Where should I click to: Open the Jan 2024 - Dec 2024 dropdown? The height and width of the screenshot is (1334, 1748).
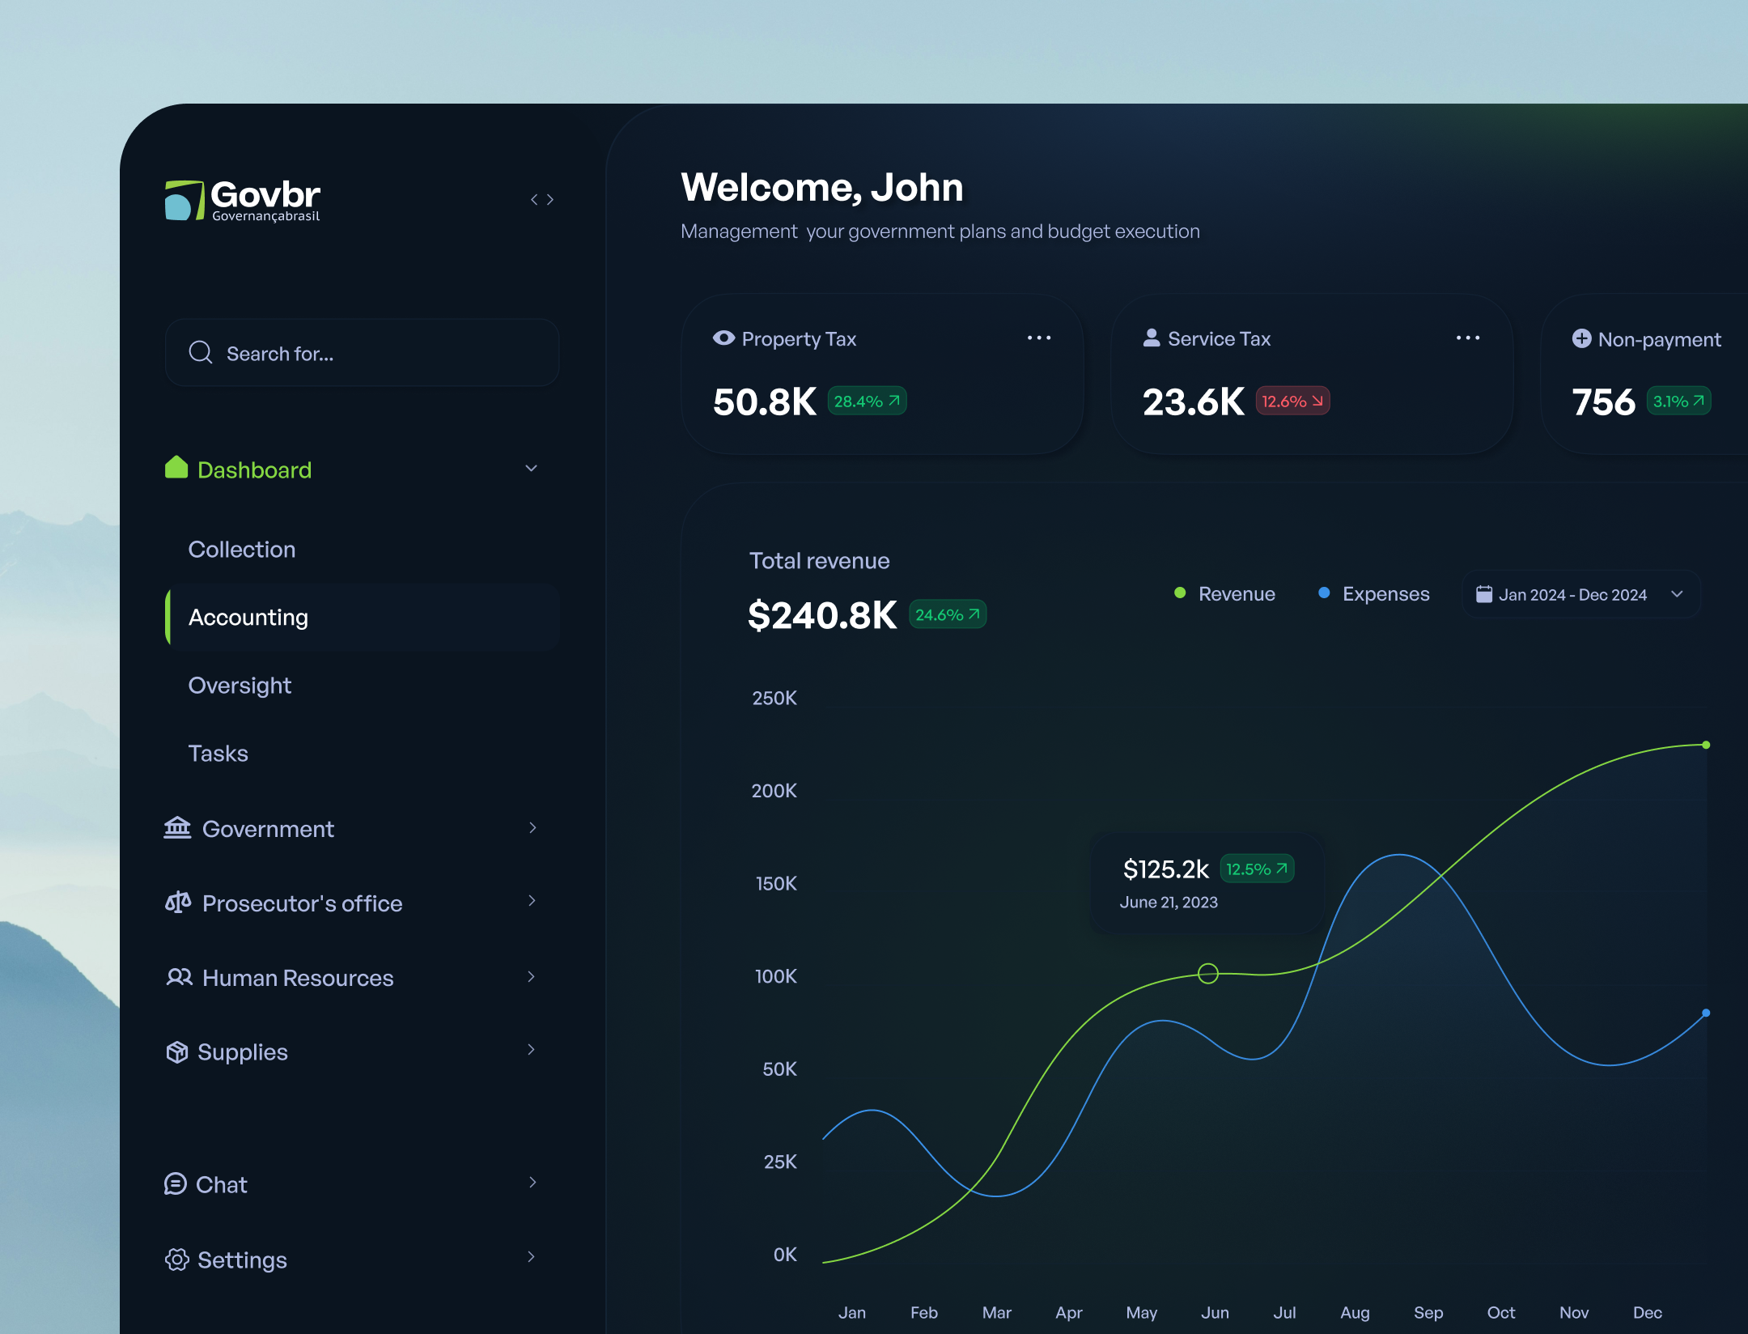pos(1581,594)
